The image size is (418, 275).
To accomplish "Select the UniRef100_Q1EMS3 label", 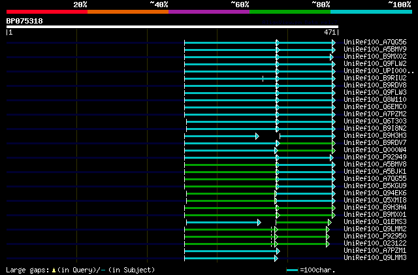I will point(375,222).
